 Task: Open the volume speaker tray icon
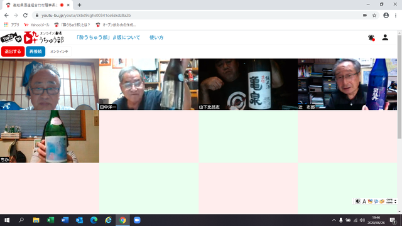(362, 220)
